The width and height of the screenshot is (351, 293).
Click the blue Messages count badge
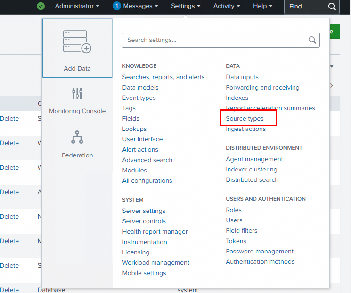117,6
